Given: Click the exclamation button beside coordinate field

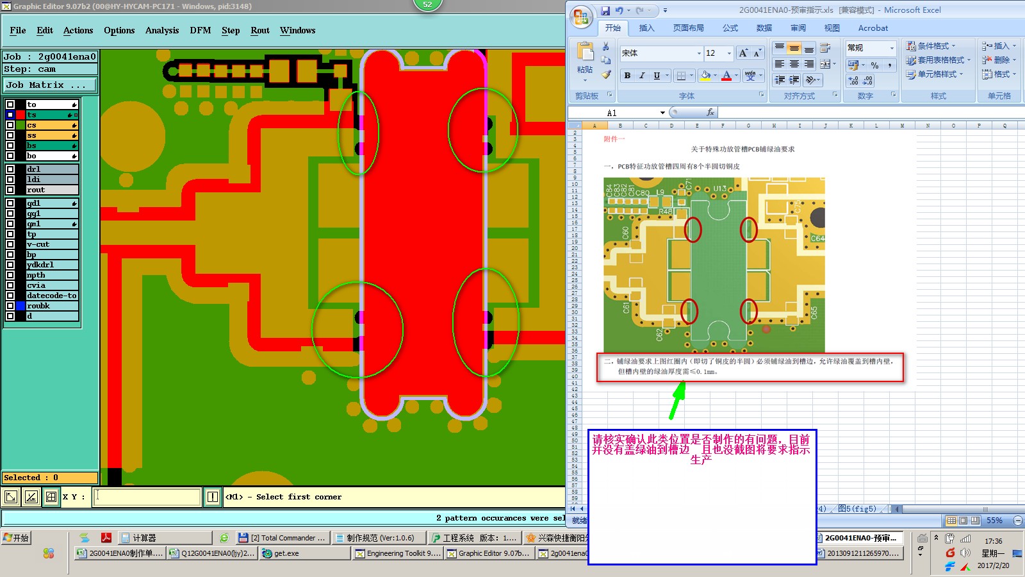Looking at the screenshot, I should click(x=213, y=497).
